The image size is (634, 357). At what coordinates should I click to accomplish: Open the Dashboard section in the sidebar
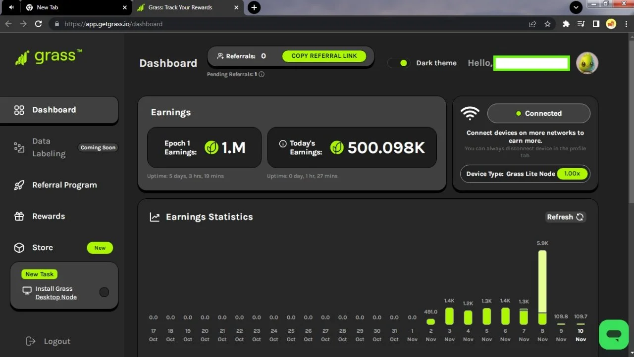[59, 110]
